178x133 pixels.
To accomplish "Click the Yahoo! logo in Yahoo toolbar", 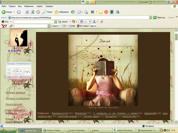I will (4, 26).
